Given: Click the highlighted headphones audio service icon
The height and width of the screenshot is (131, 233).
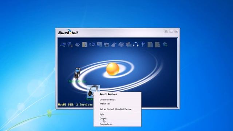Looking at the screenshot, I should click(136, 44).
